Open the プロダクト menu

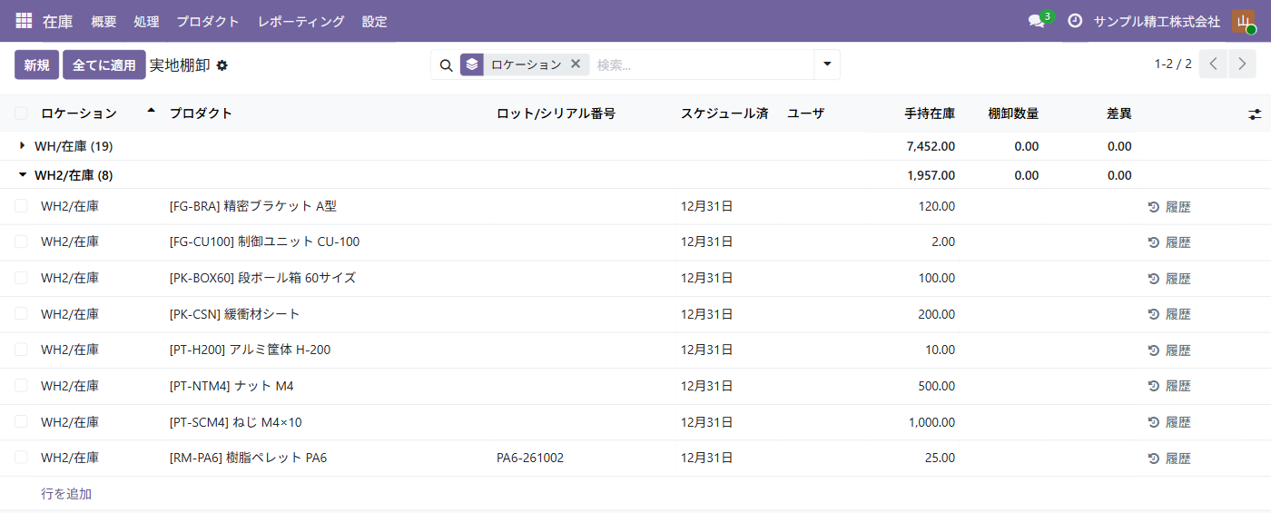point(208,21)
